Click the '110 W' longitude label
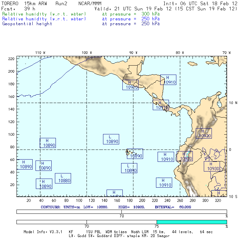239x239 pixels. click(x=40, y=53)
